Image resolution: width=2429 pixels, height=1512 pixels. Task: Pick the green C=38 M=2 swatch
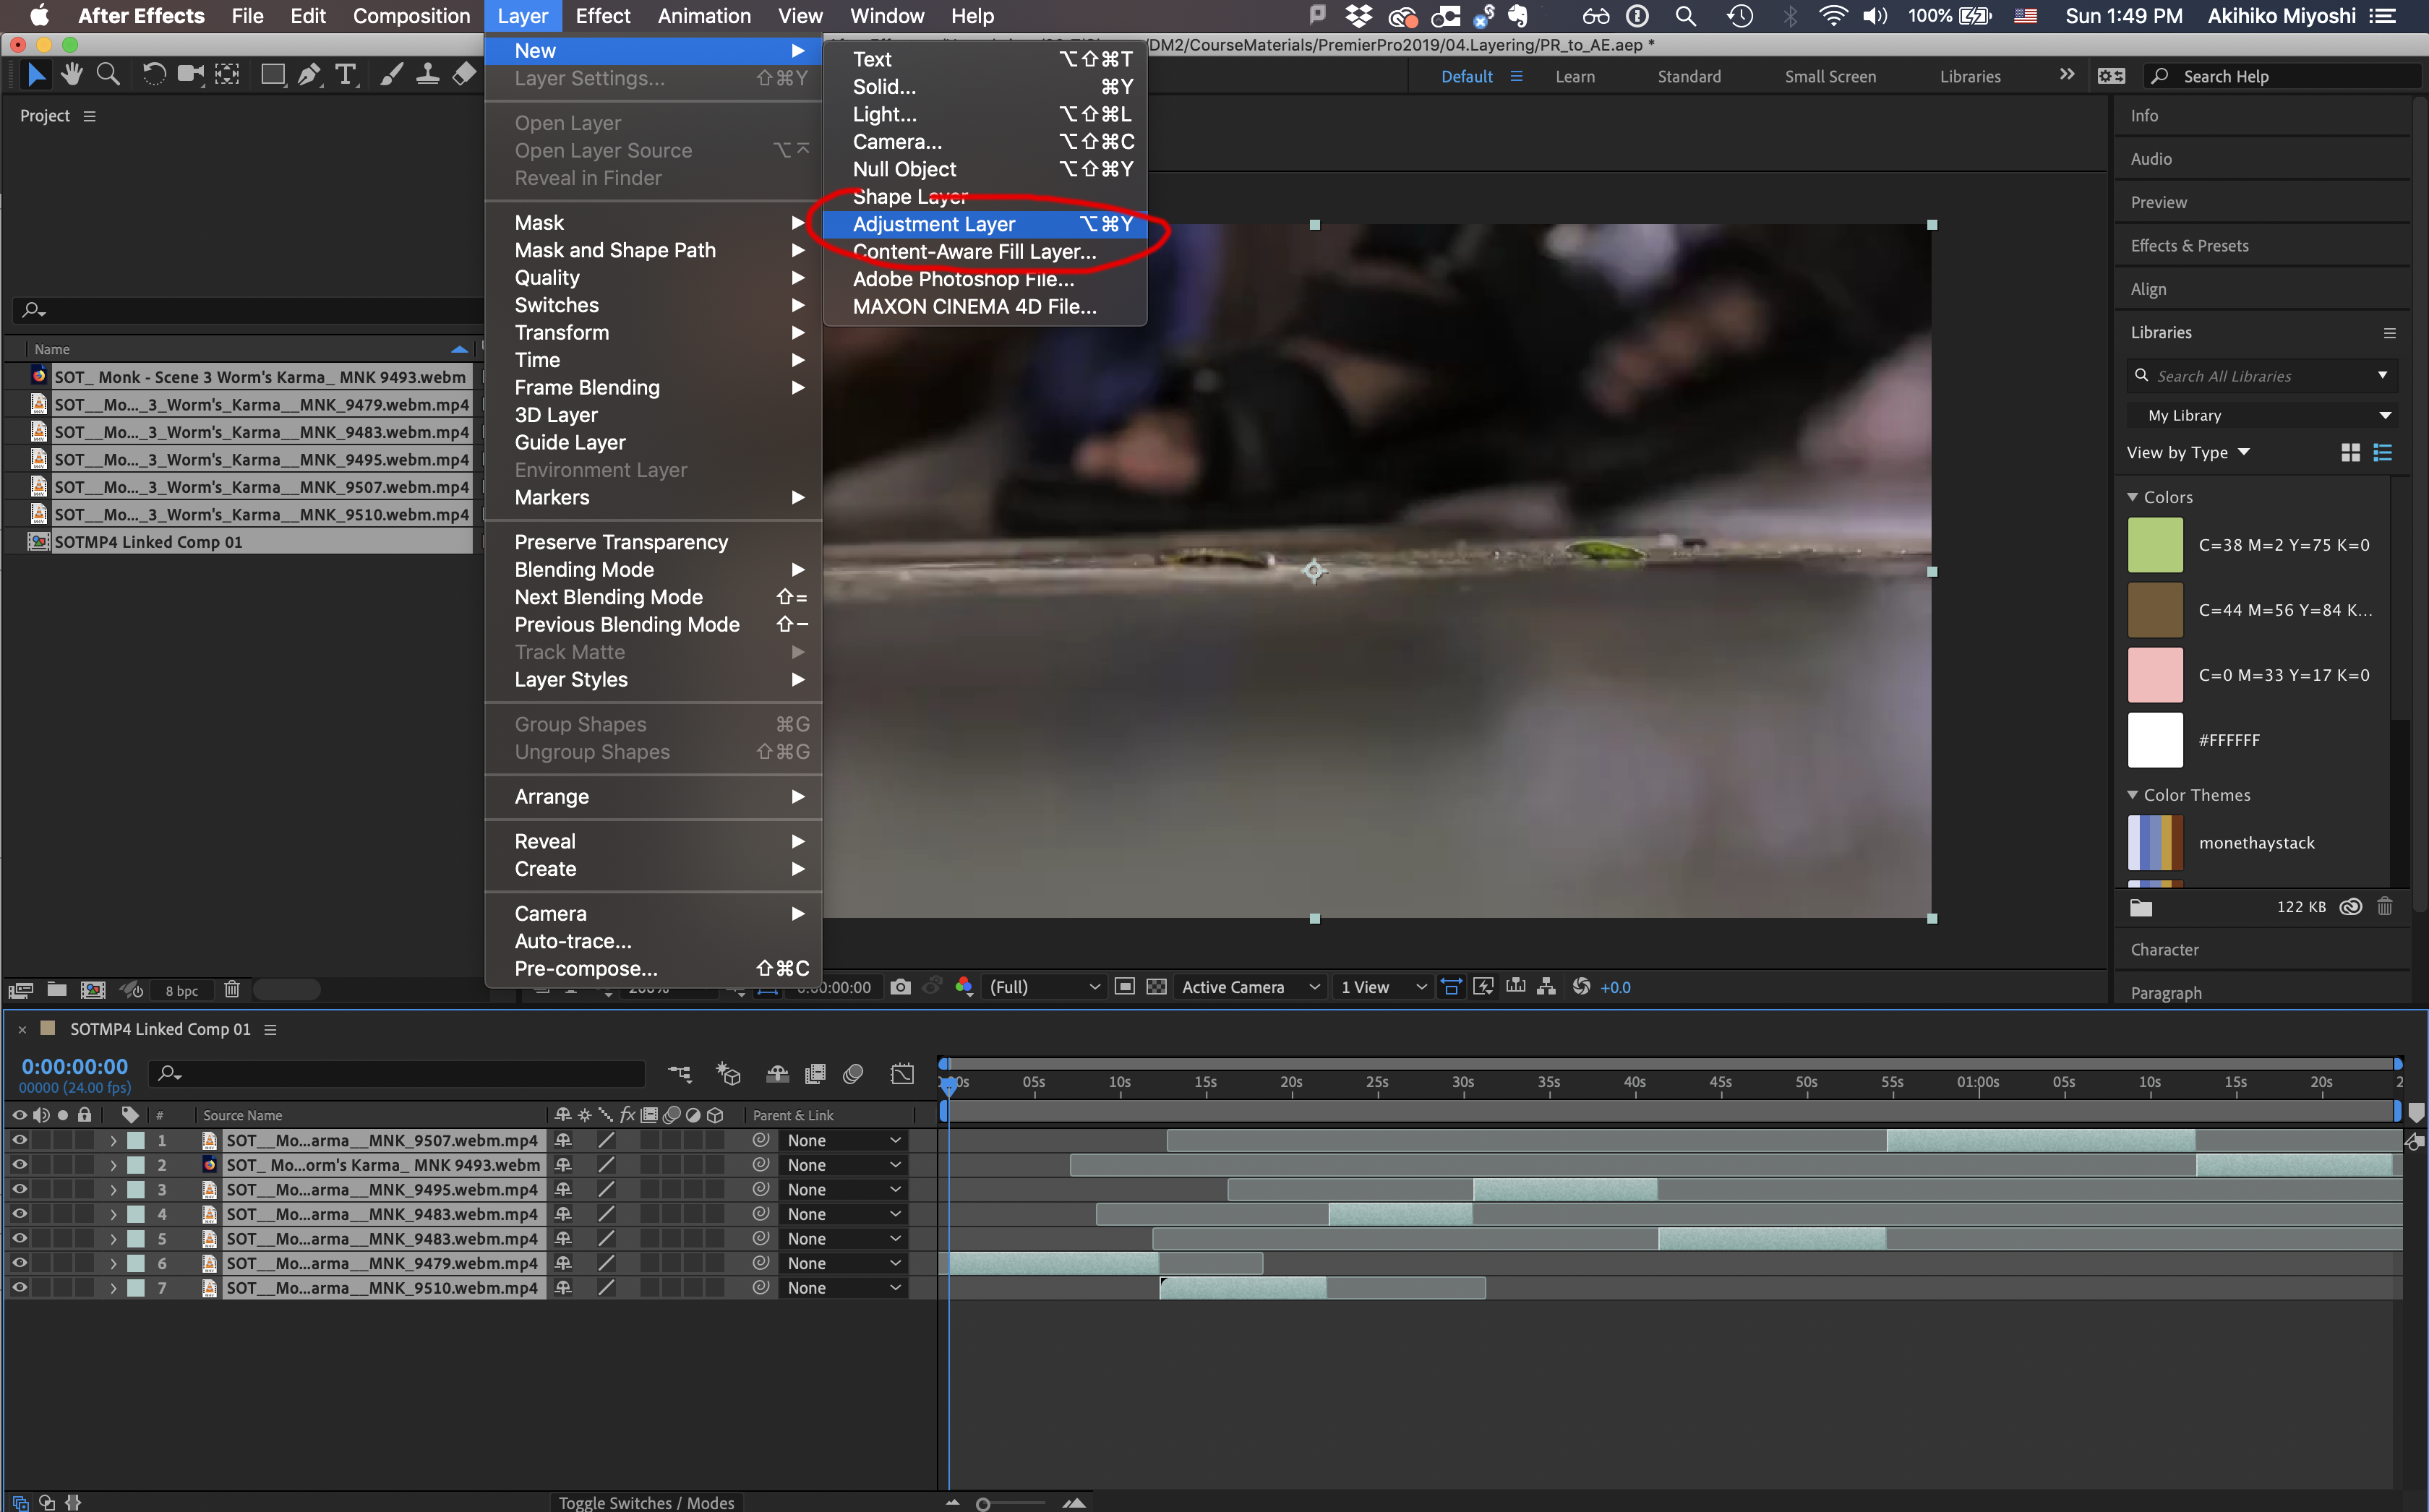click(2155, 545)
